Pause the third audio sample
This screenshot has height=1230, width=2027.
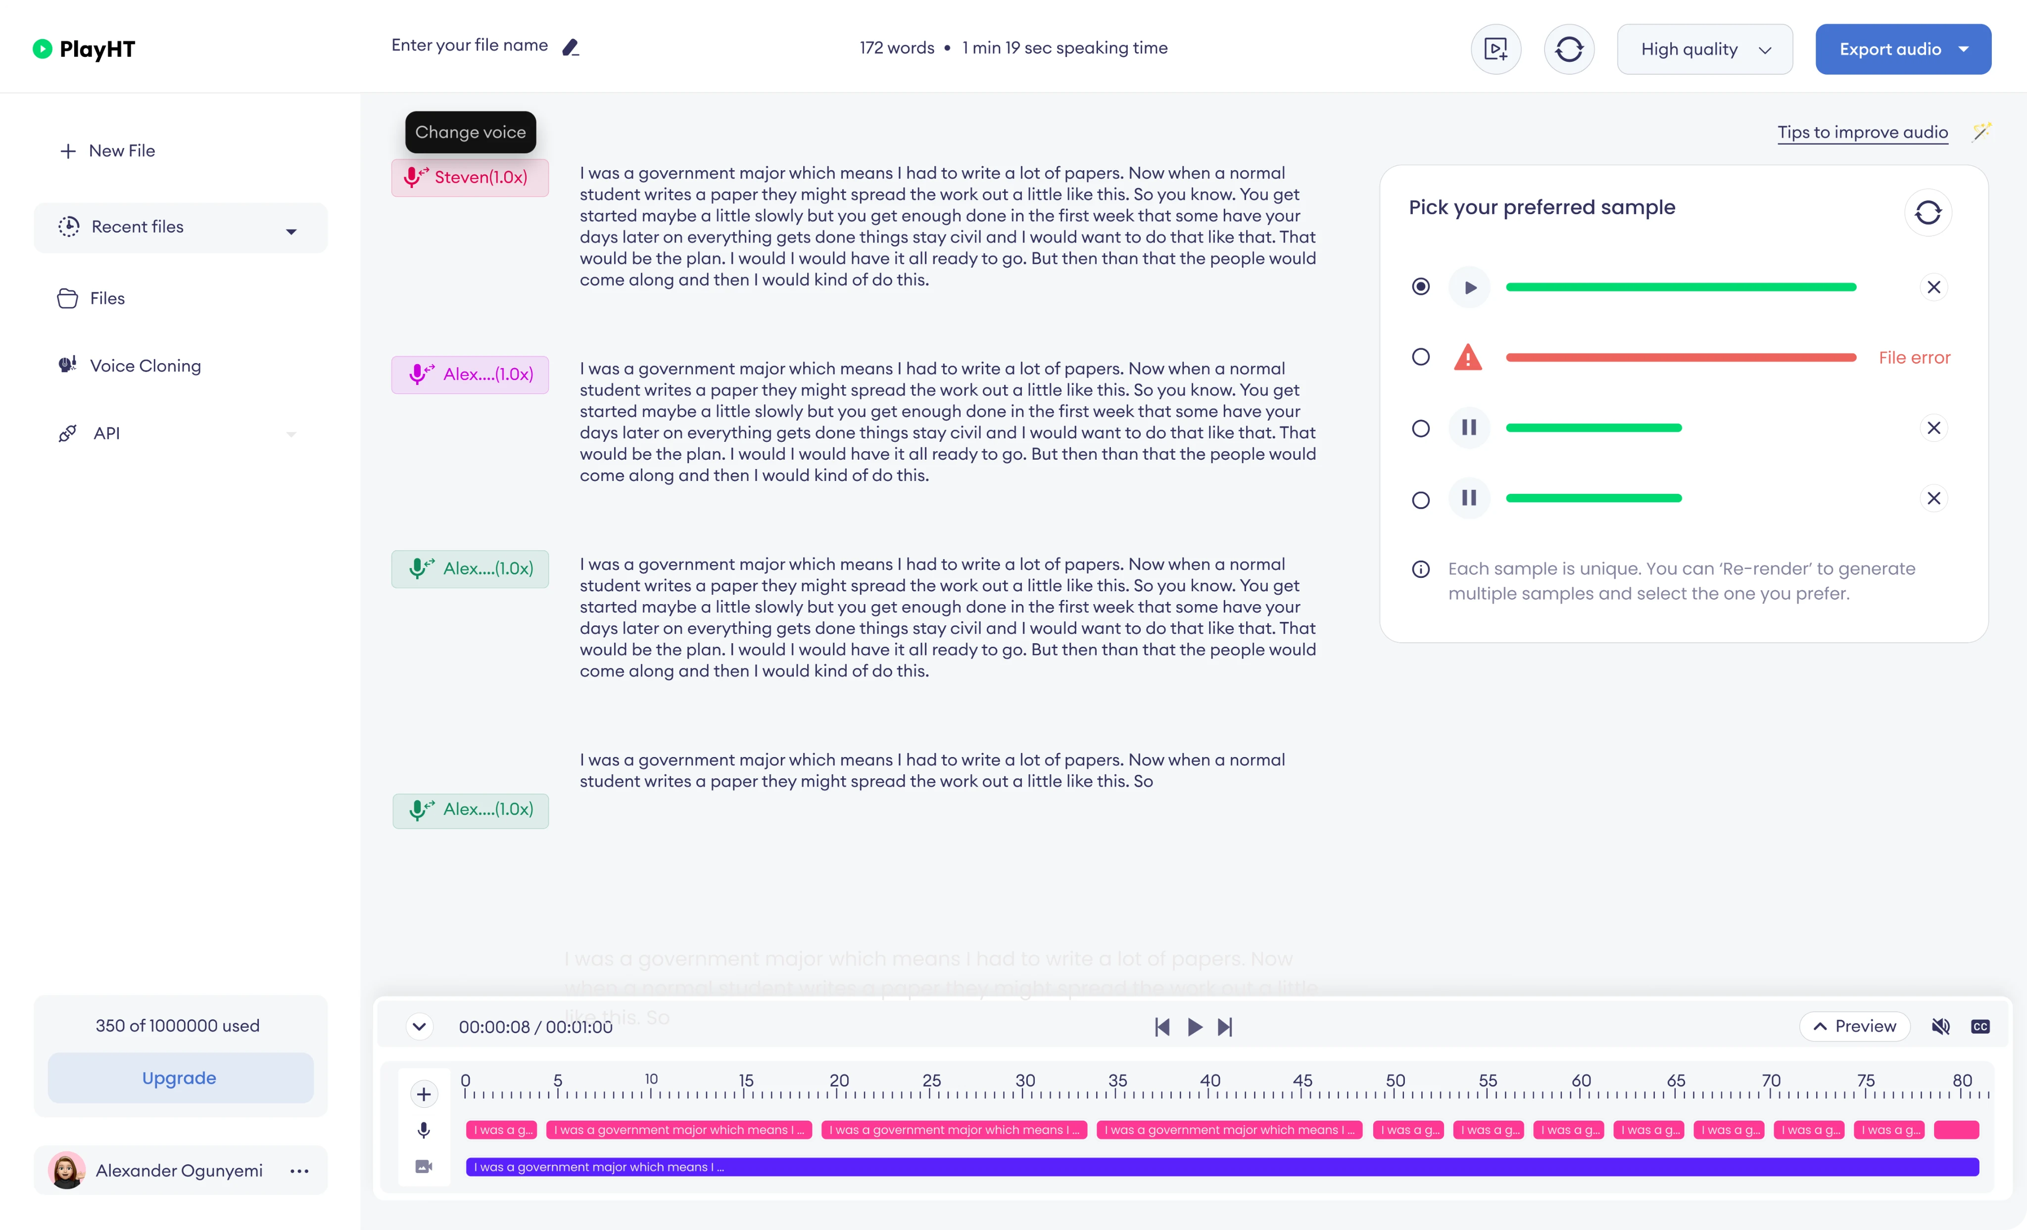(x=1469, y=428)
